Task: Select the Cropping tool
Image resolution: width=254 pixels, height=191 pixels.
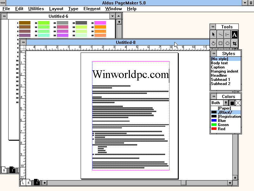Action: (234, 43)
